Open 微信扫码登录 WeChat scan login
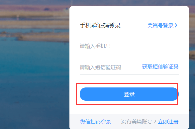This screenshot has height=129, width=195. pos(96,122)
